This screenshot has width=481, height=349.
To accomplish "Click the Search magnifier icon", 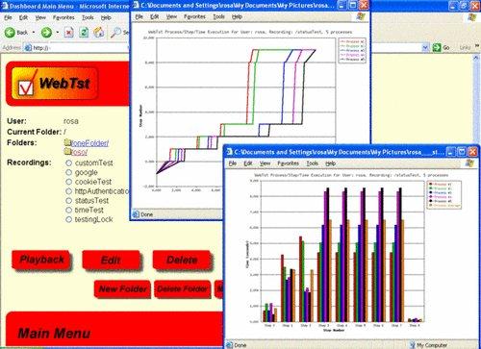I will 115,32.
